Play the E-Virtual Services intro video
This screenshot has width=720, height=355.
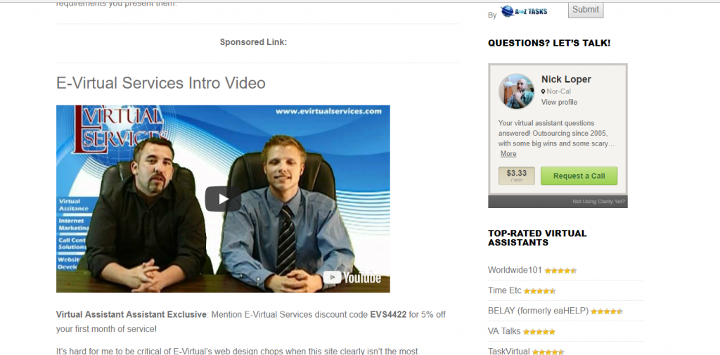pos(223,199)
